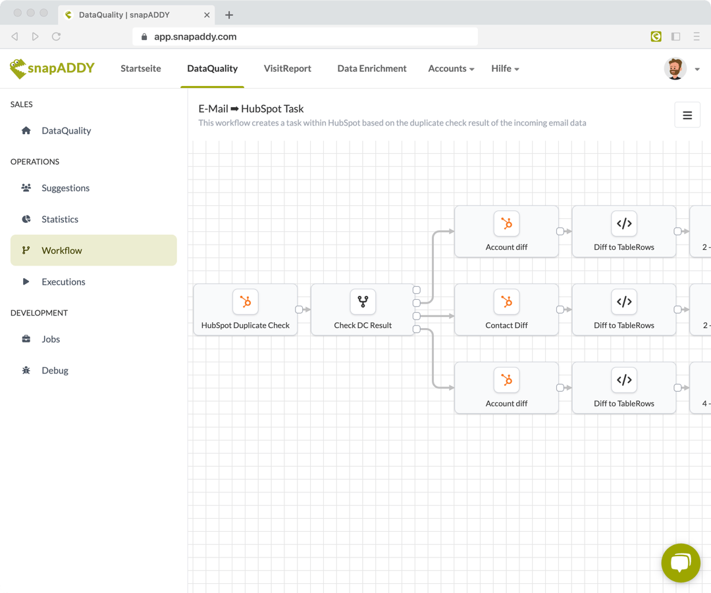
Task: Switch to the VisitReport tab
Action: 287,68
